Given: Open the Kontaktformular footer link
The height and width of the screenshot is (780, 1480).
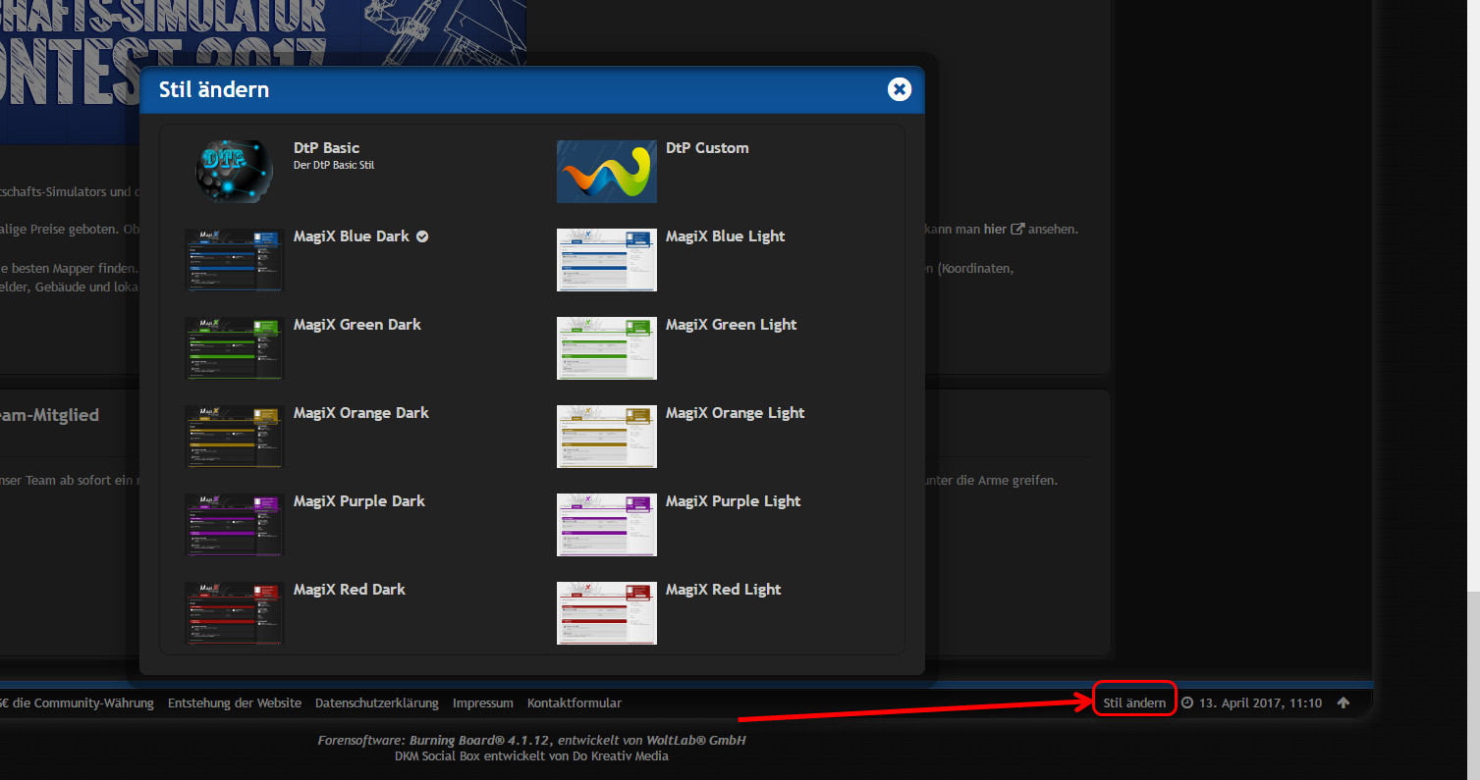Looking at the screenshot, I should click(574, 702).
